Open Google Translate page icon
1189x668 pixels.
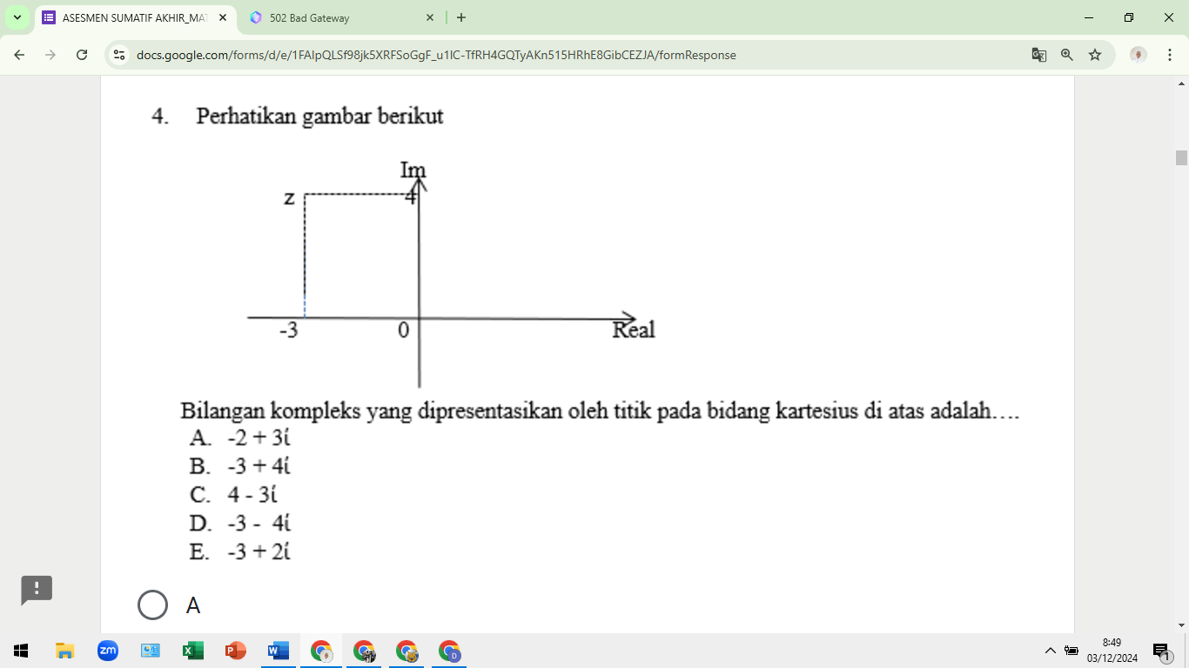point(1039,55)
